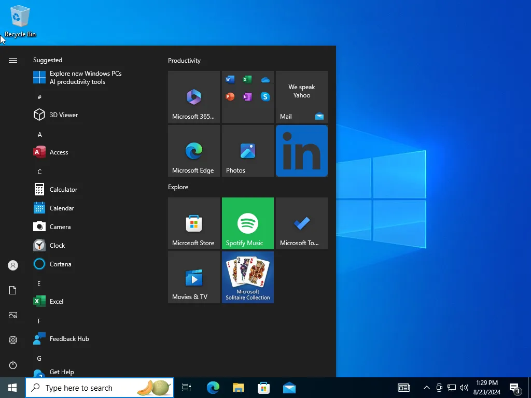Image resolution: width=531 pixels, height=398 pixels.
Task: Open Edge from the taskbar
Action: pos(213,388)
